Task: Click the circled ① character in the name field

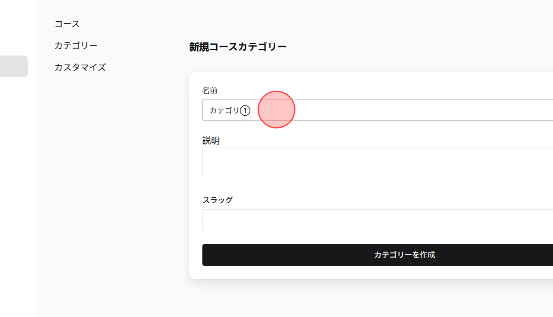Action: 246,111
